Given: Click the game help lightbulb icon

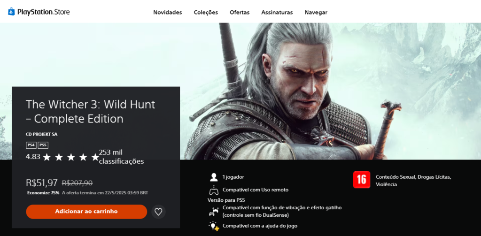Looking at the screenshot, I should pos(214,226).
